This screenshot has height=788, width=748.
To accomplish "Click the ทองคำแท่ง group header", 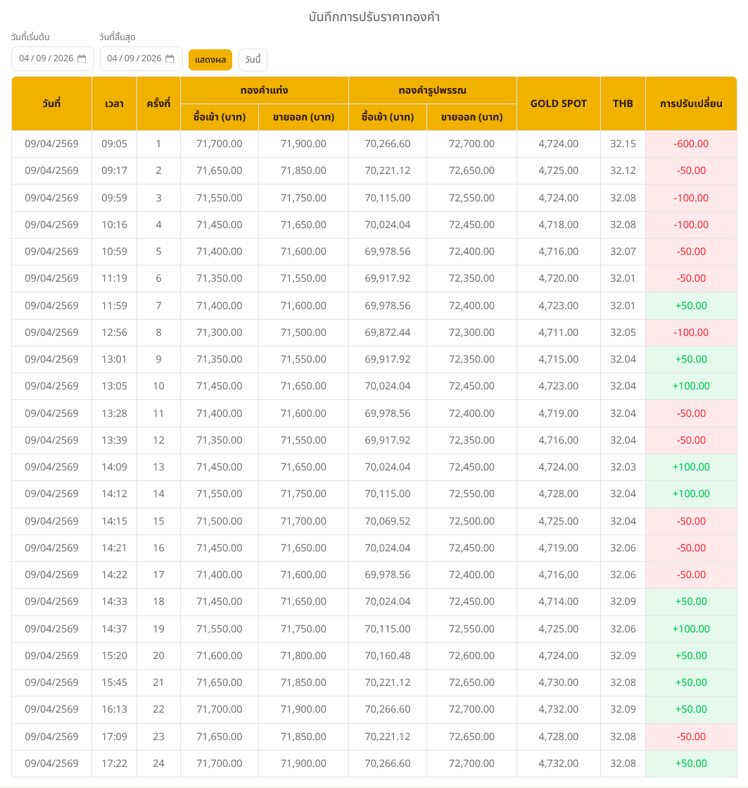I will (264, 90).
